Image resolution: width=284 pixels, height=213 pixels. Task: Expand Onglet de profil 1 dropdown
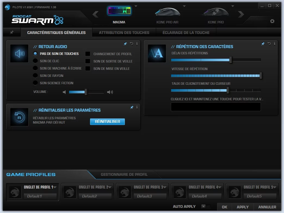coord(55,187)
